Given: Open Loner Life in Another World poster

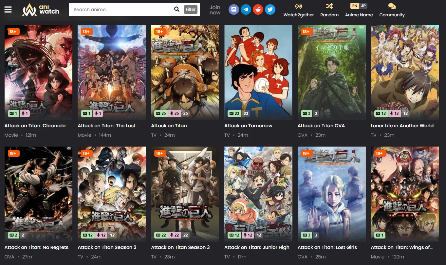Looking at the screenshot, I should [x=404, y=72].
